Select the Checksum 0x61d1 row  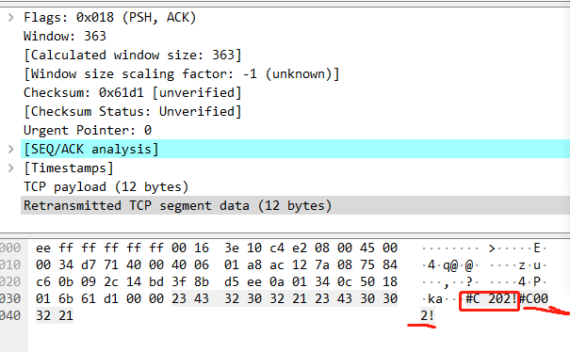coord(133,92)
